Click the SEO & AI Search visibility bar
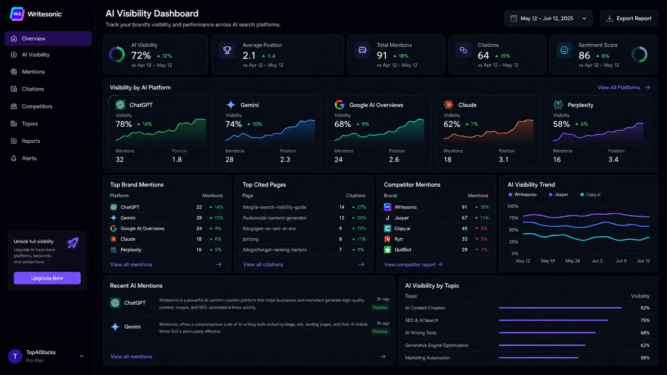 (x=553, y=320)
